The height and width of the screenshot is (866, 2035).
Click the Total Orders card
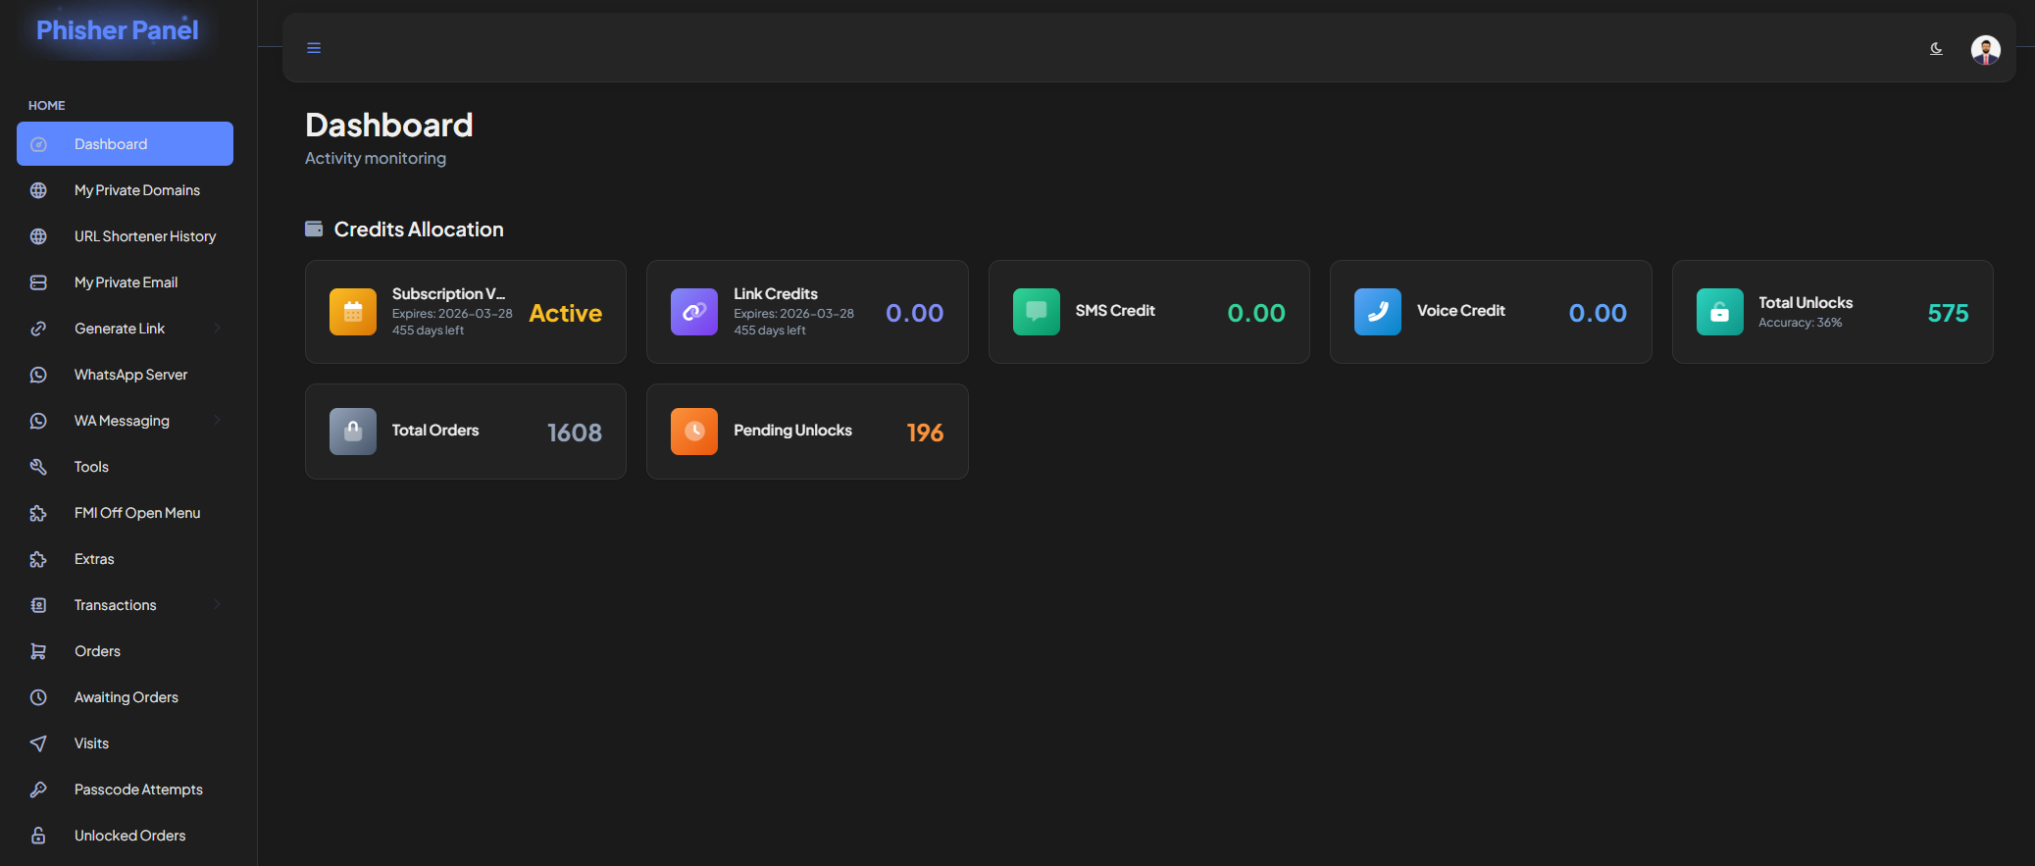pos(465,432)
